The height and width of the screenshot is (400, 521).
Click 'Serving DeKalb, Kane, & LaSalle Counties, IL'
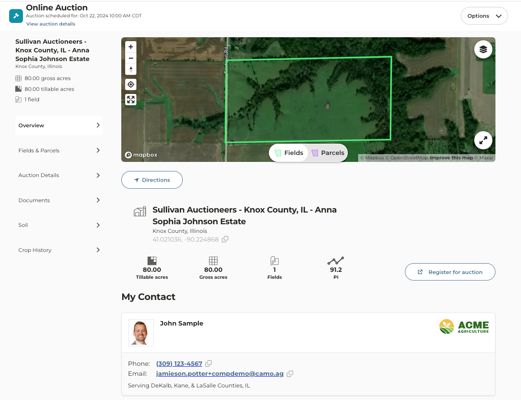coord(189,385)
